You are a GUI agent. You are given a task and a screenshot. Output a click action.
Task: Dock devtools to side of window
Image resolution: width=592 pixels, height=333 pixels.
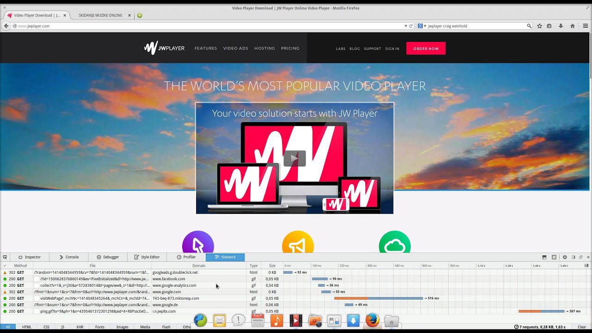click(573, 257)
